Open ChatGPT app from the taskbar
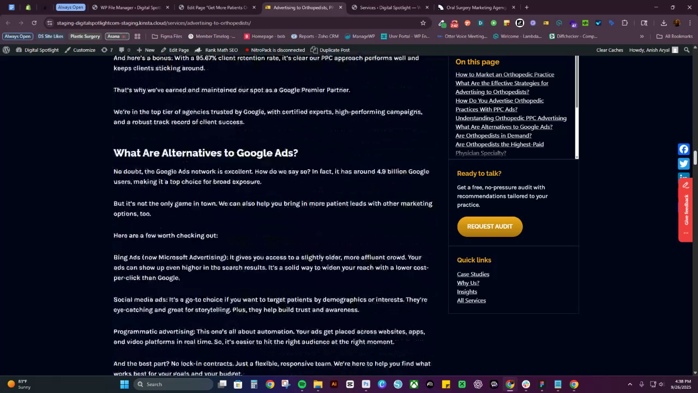 coord(478,384)
